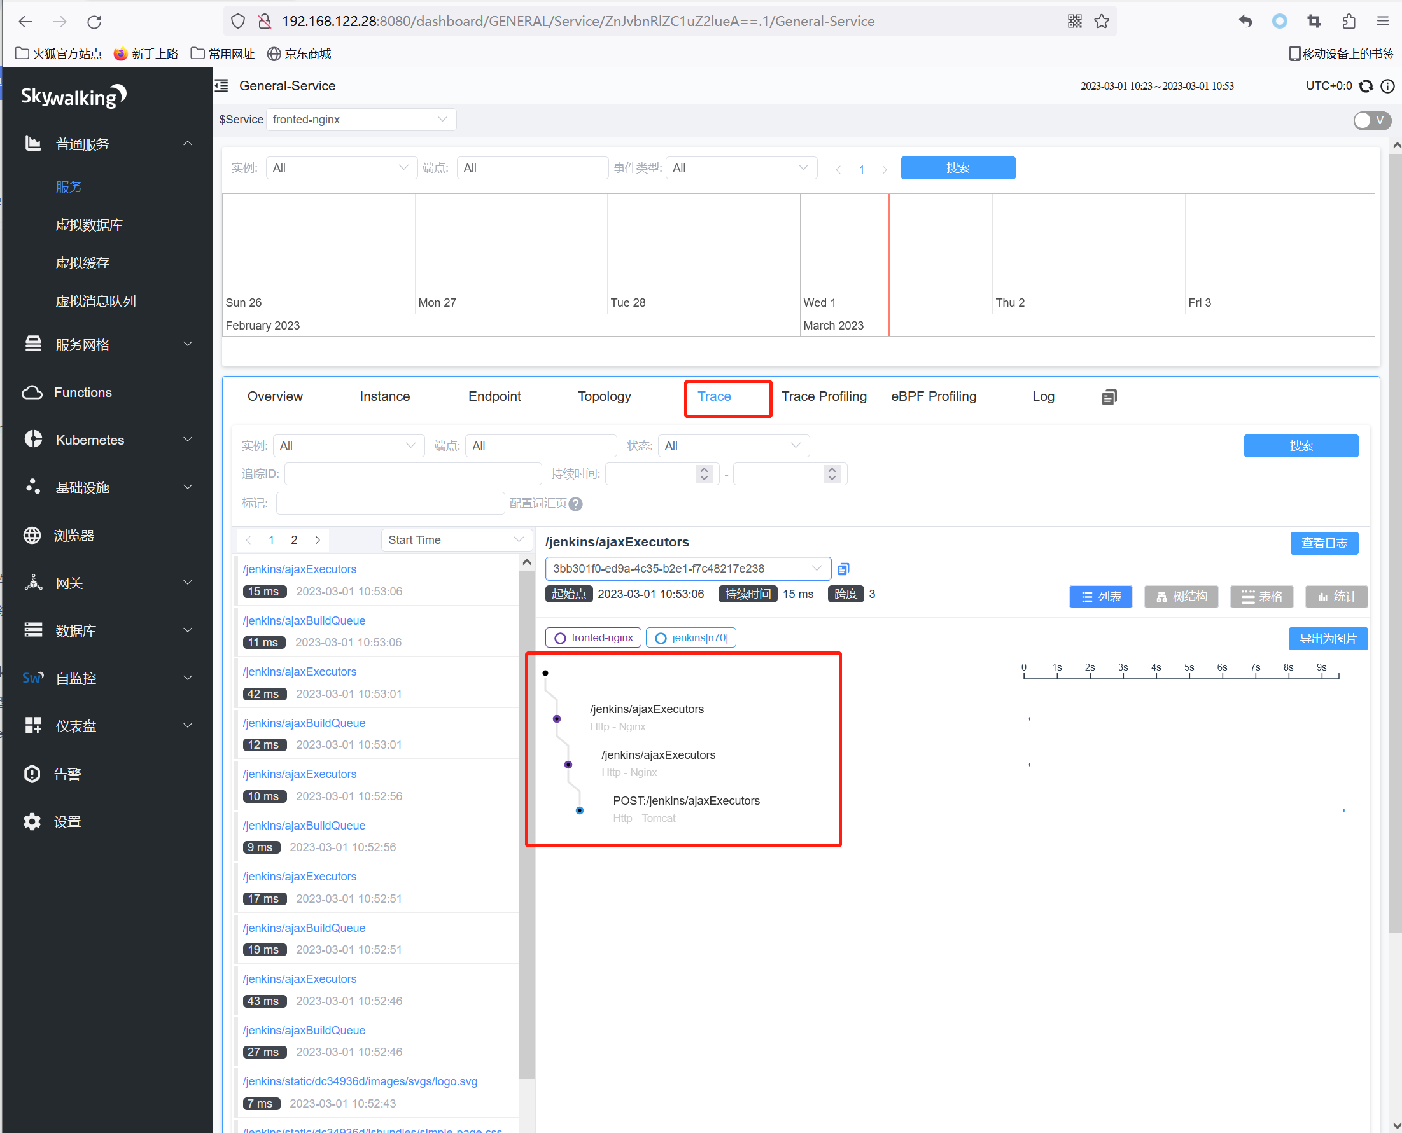The width and height of the screenshot is (1402, 1133).
Task: Click the 追踪ID input field
Action: (x=412, y=474)
